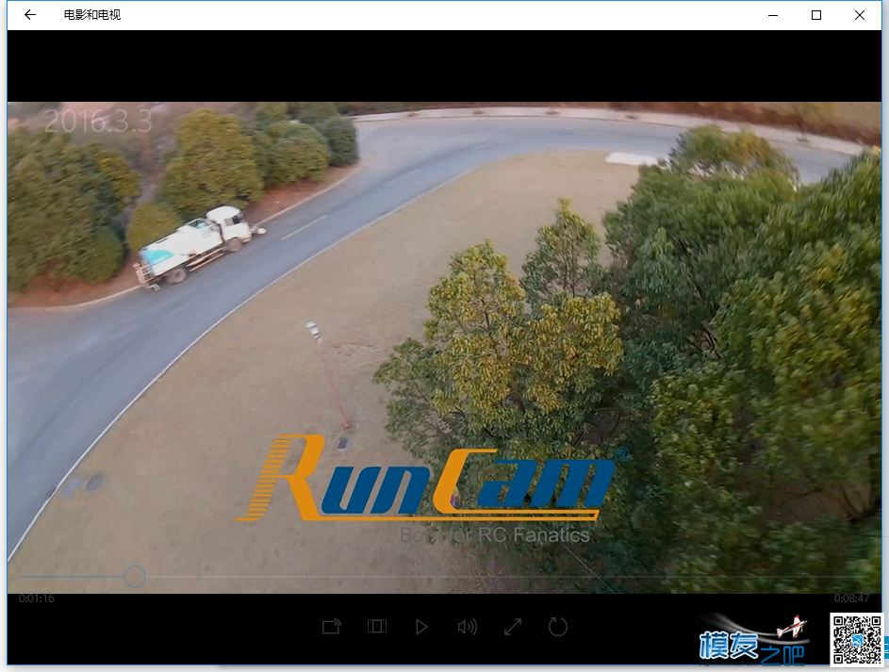The image size is (889, 672).
Task: Click the seek slider thumb
Action: pos(135,577)
